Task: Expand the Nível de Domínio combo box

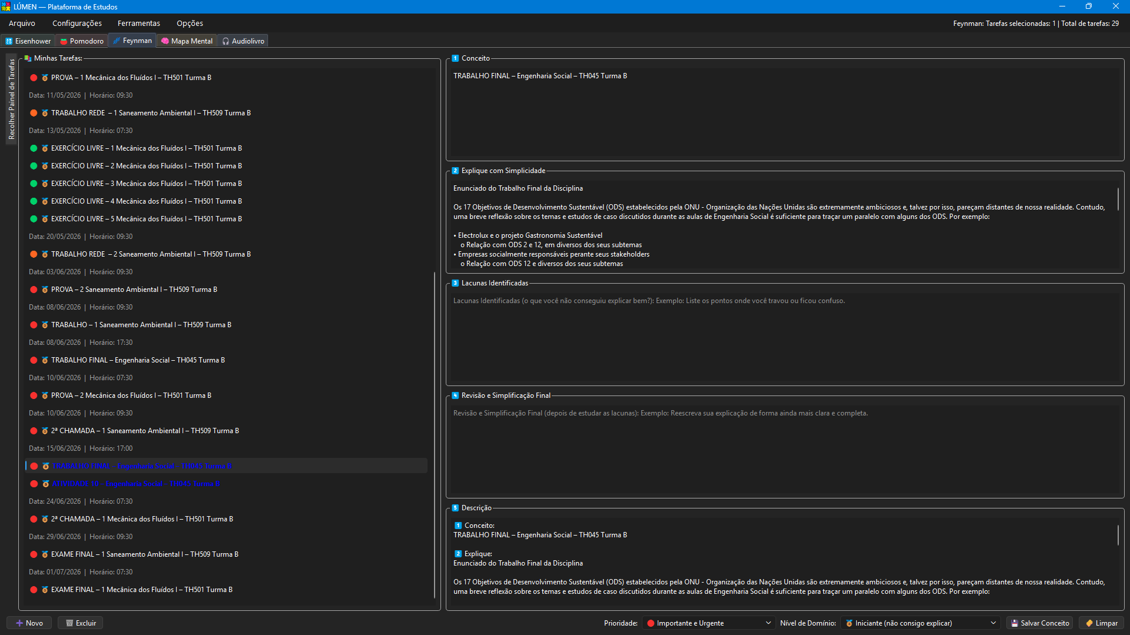Action: [920, 623]
